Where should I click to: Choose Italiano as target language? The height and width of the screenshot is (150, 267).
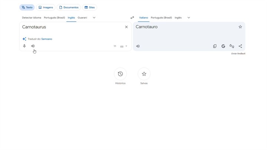tap(144, 17)
